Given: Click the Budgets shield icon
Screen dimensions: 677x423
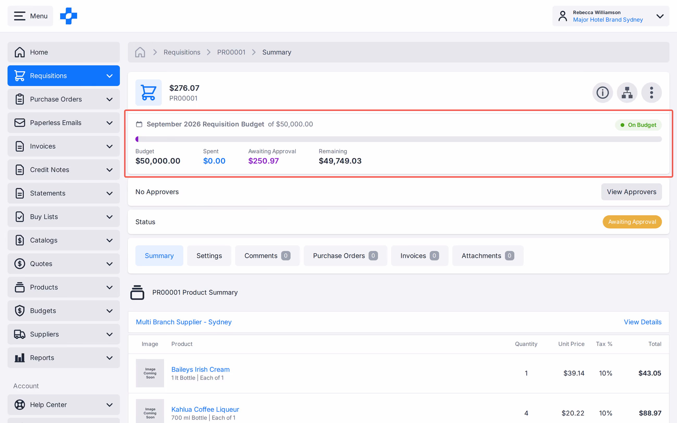Looking at the screenshot, I should (20, 311).
